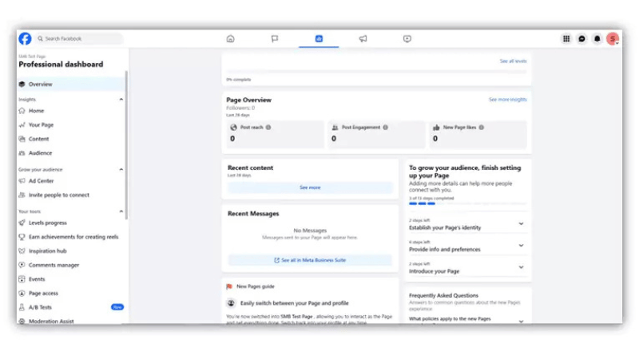Screen dimensions: 639x359
Task: Click the New Page likes info icon
Action: pos(482,128)
